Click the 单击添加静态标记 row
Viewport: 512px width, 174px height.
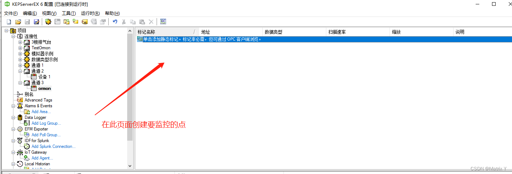[324, 39]
